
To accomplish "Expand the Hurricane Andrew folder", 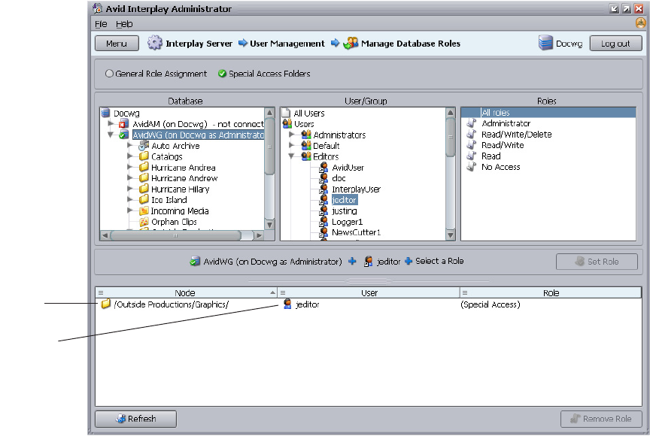I will pyautogui.click(x=129, y=178).
